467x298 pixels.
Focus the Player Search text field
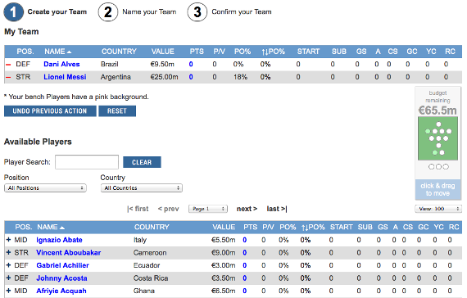coord(87,162)
